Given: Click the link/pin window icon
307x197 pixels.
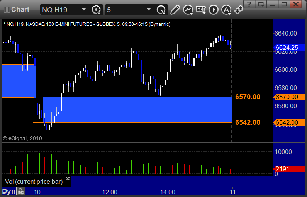Looking at the screenshot, I should coord(239,10).
